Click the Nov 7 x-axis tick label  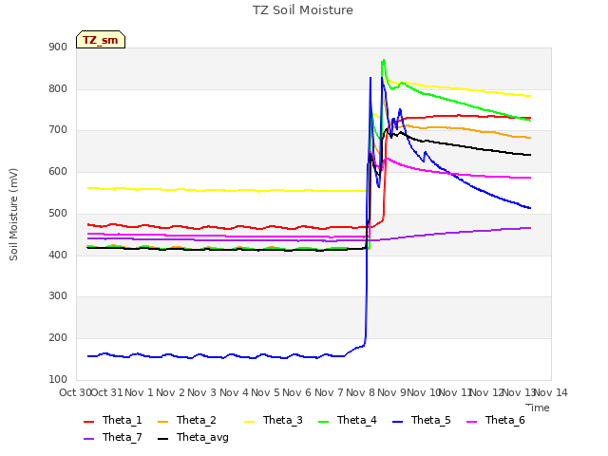click(x=329, y=392)
